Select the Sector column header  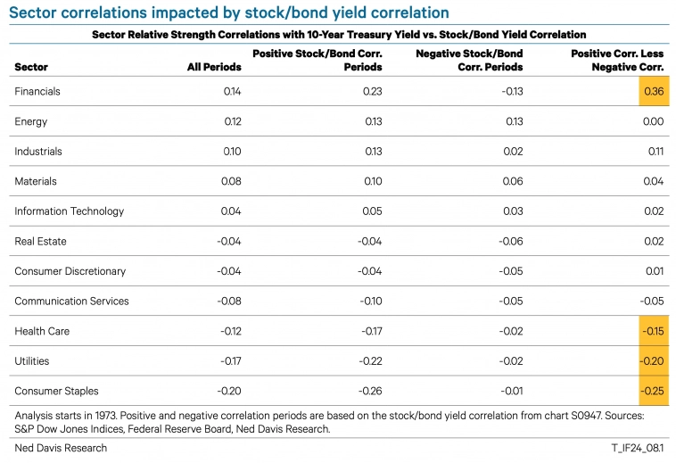[31, 67]
